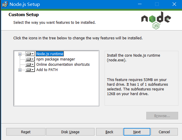Viewport: 182px width, 140px height.
Task: Click the Node.js logo in the header
Action: coord(156,20)
